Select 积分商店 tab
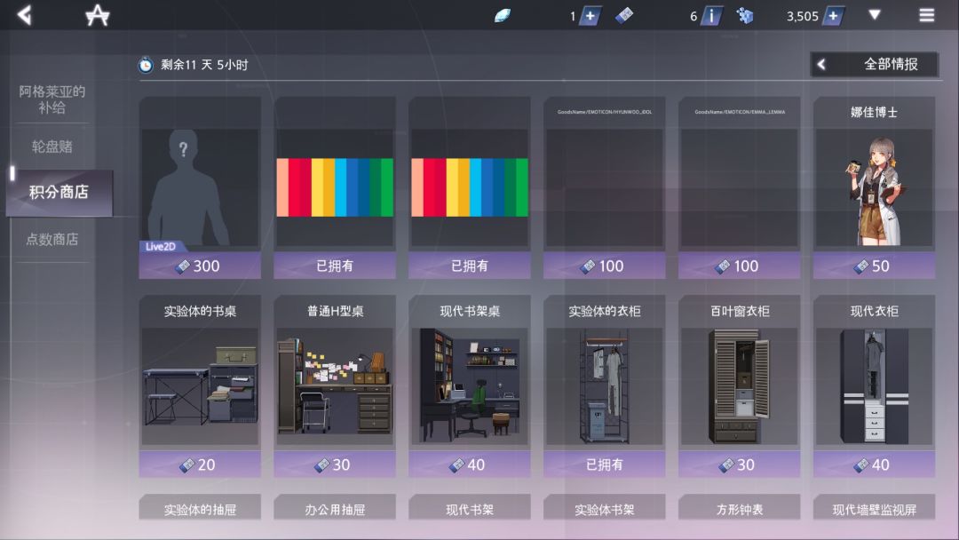This screenshot has height=540, width=959. (x=59, y=193)
